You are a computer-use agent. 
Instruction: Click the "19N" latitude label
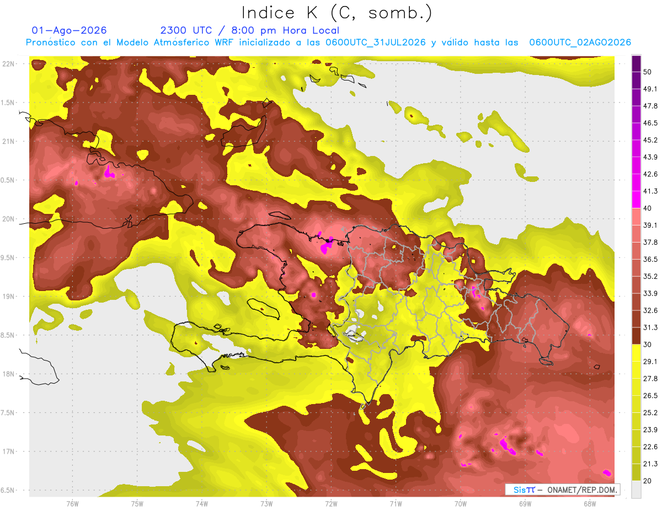coord(9,297)
